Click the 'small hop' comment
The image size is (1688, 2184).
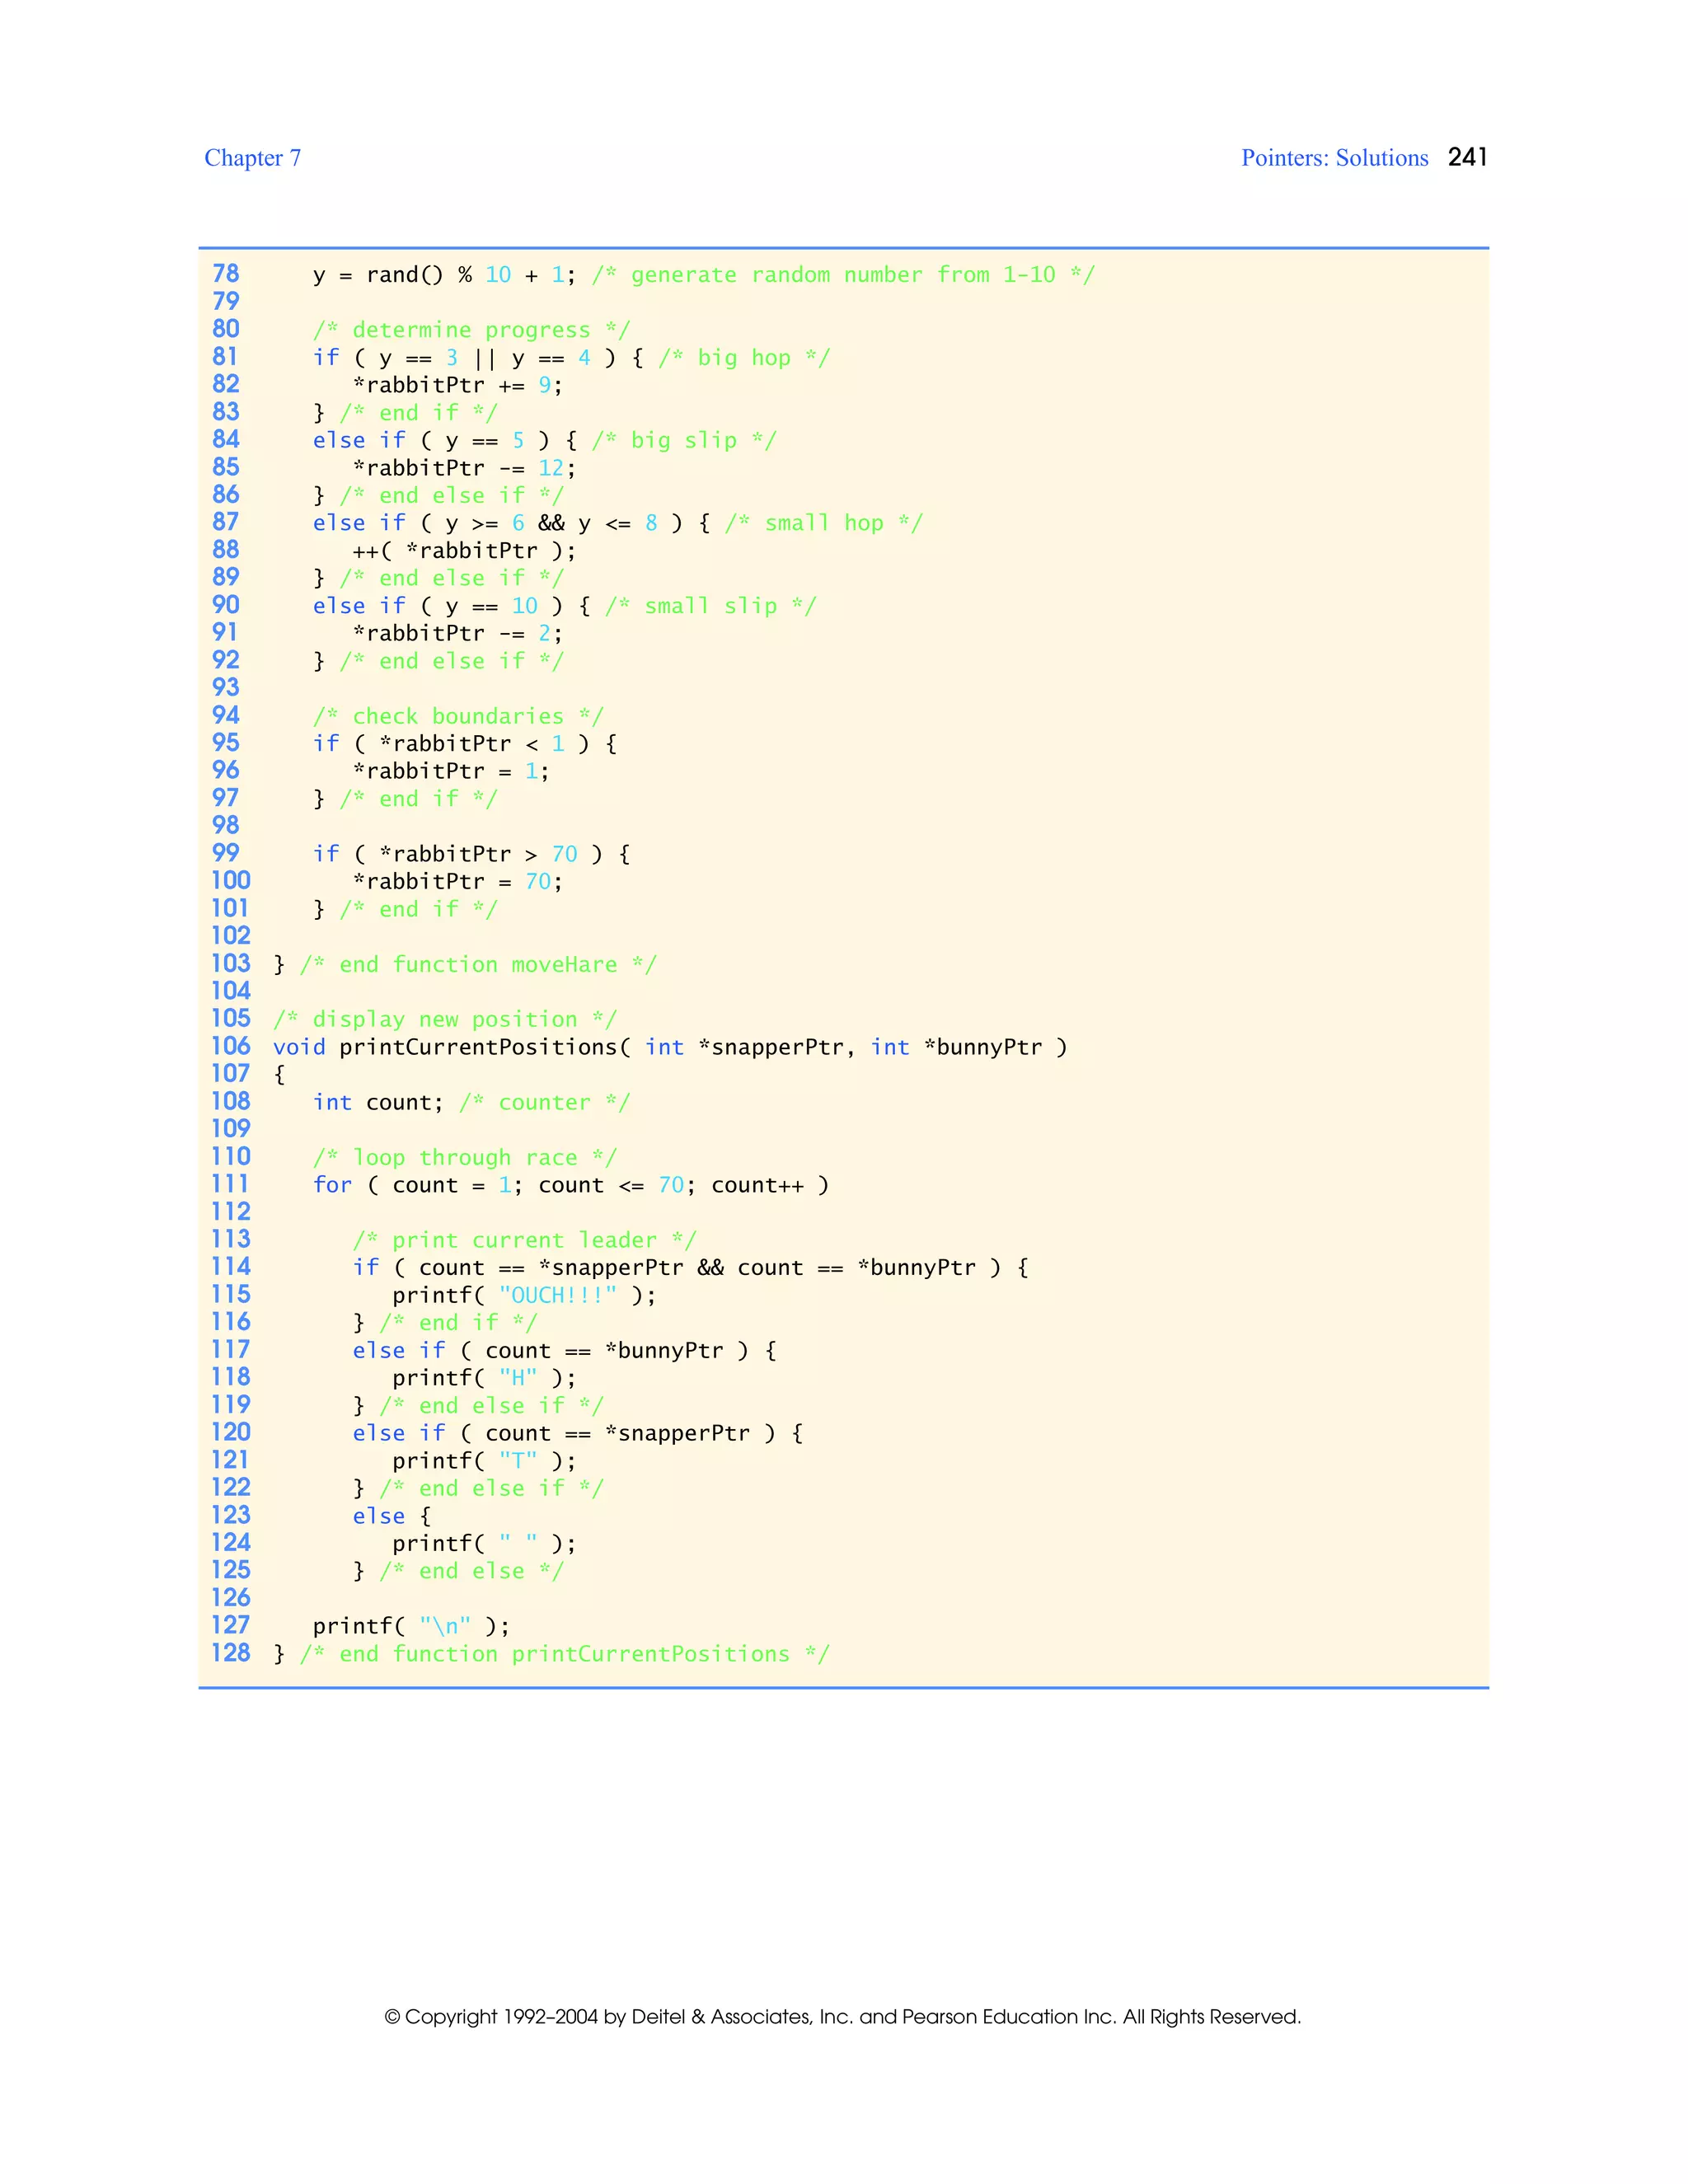824,523
